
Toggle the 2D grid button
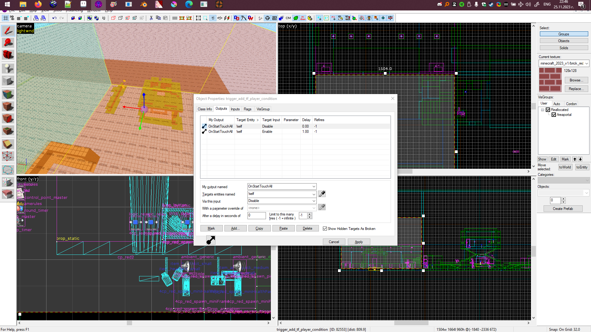click(6, 18)
